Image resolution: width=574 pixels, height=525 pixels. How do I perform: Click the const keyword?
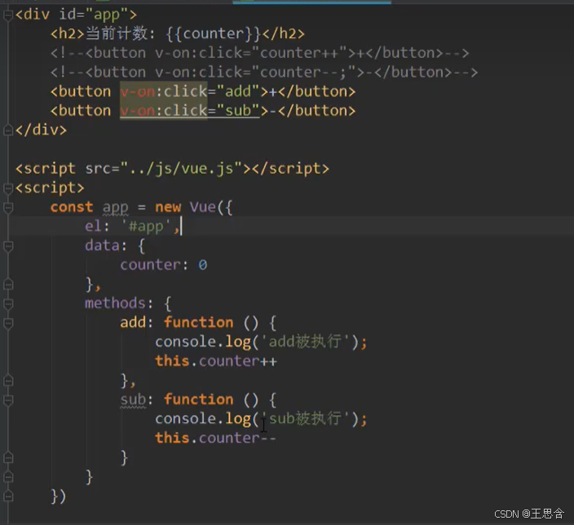72,207
